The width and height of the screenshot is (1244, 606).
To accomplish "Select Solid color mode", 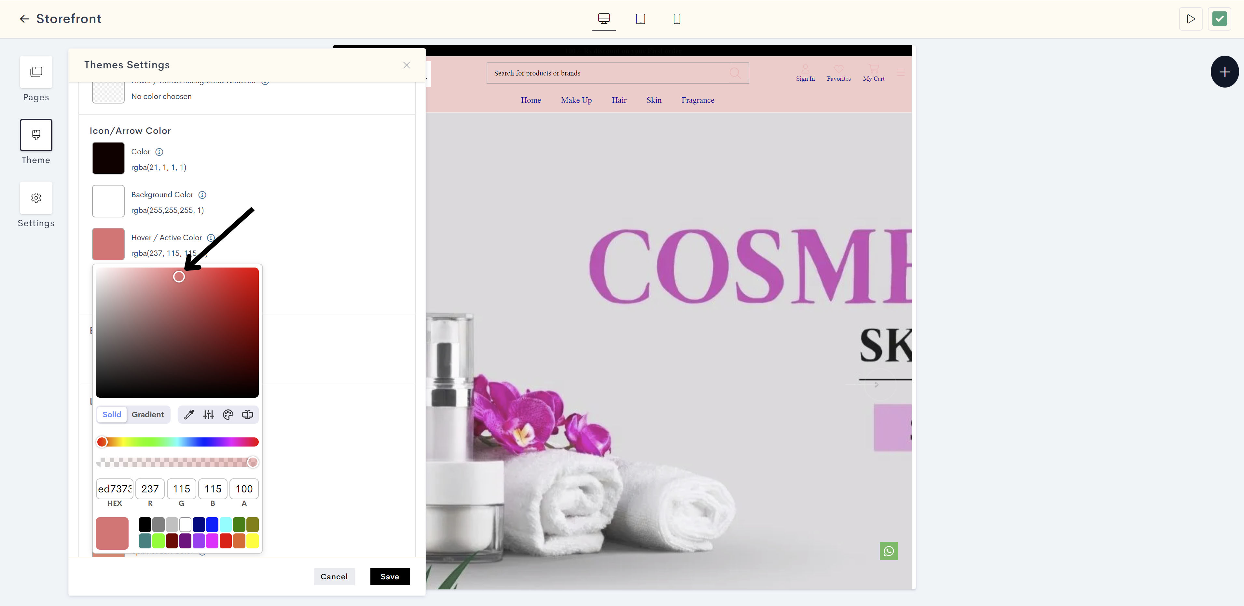I will (x=112, y=415).
